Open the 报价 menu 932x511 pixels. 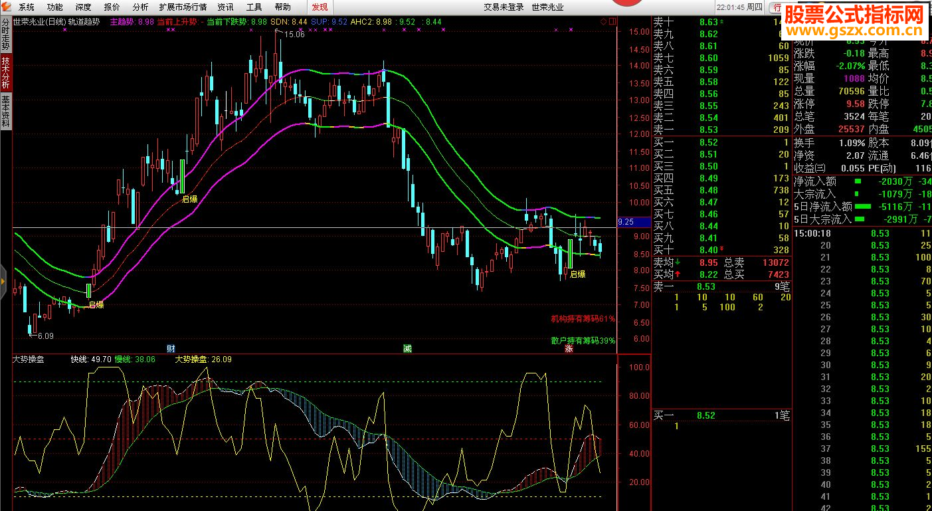pyautogui.click(x=112, y=7)
